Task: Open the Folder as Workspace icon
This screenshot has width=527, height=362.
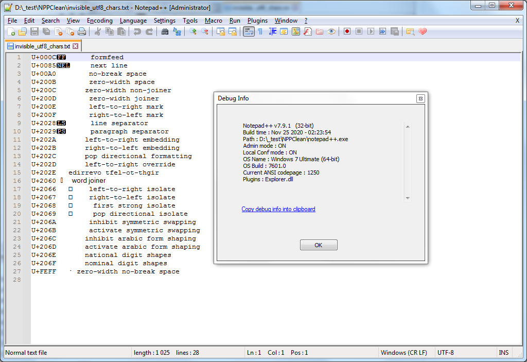Action: coord(319,31)
